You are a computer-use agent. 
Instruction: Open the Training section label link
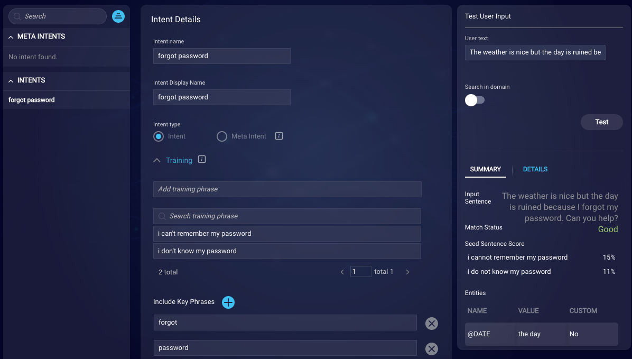pos(179,160)
